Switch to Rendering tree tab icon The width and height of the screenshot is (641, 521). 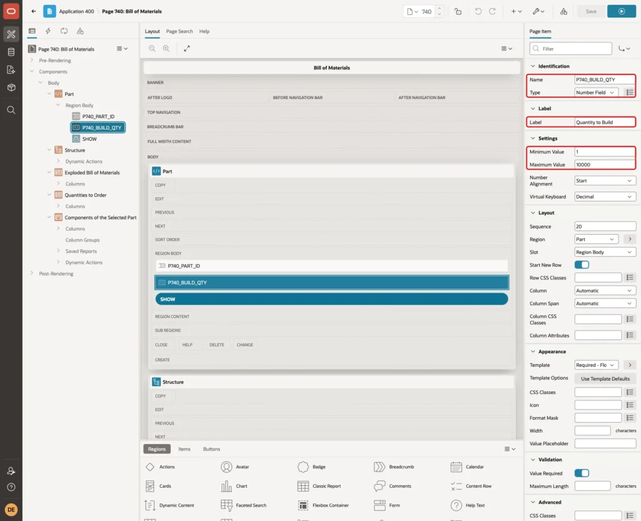(32, 31)
